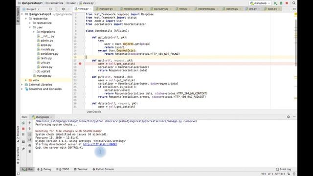Open the Structure side tool window
The height and width of the screenshot is (176, 313).
click(18, 134)
